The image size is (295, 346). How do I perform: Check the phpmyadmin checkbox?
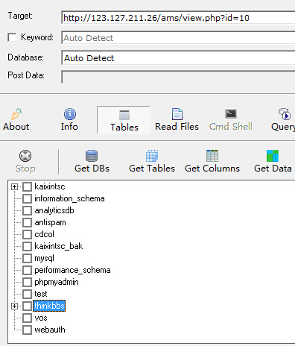[x=27, y=282]
